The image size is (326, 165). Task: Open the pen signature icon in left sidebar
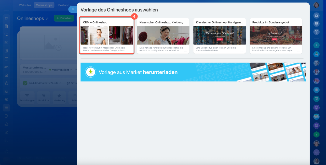point(6,132)
